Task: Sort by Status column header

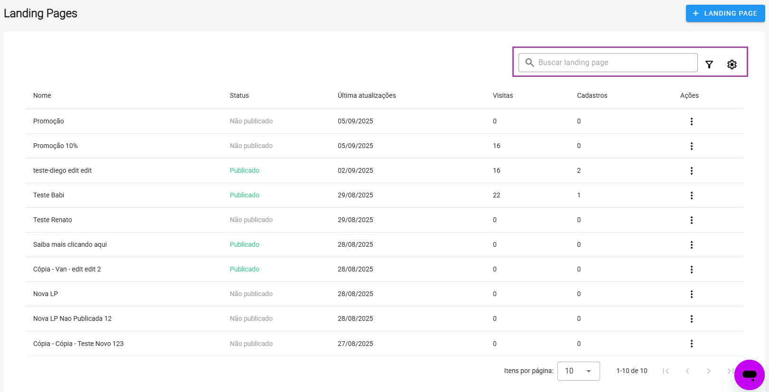Action: click(x=239, y=95)
